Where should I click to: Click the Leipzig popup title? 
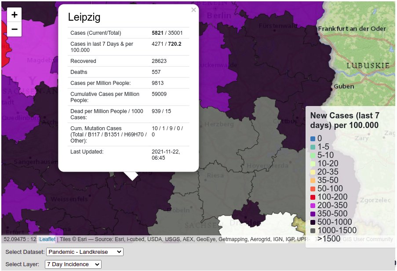(x=84, y=17)
